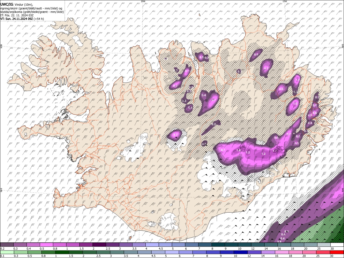This screenshot has height=258, width=344.
Task: Click the bright pink snow swatch starting at 0.5
Action: 46,245
